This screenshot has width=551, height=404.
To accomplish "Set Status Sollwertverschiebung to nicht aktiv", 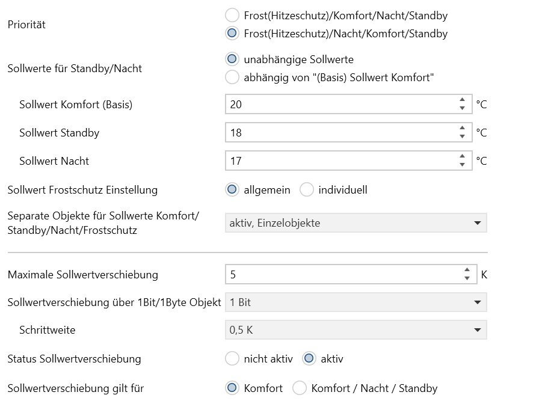I will click(x=232, y=359).
